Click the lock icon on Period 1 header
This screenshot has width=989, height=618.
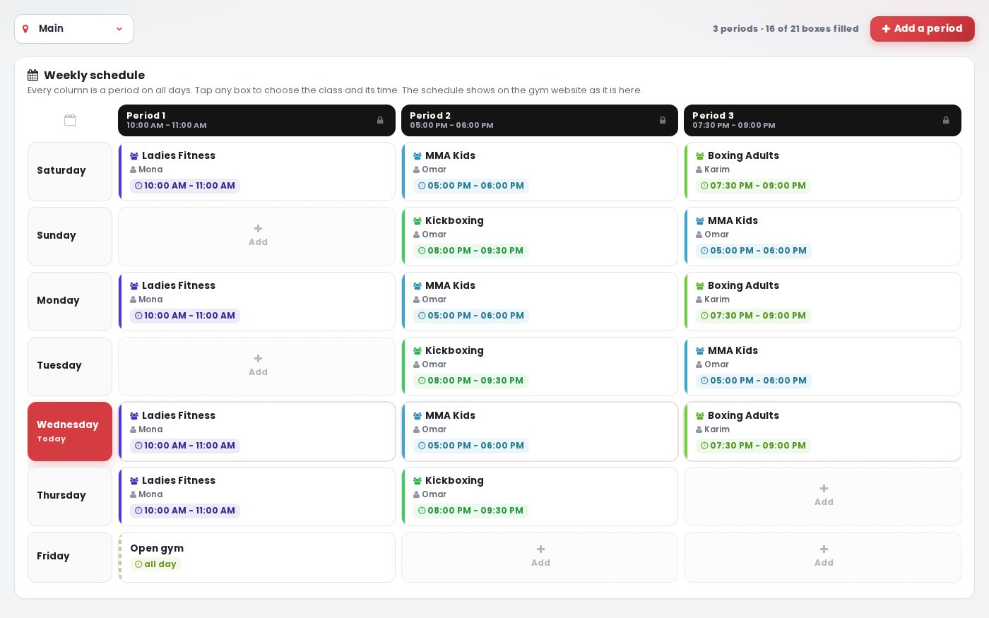pos(380,120)
